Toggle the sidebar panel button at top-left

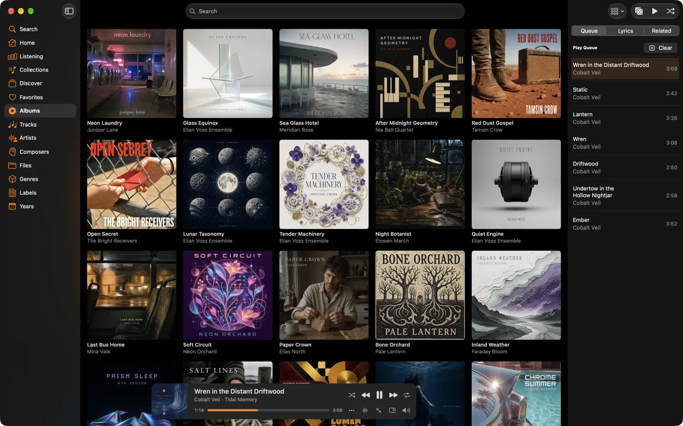69,11
